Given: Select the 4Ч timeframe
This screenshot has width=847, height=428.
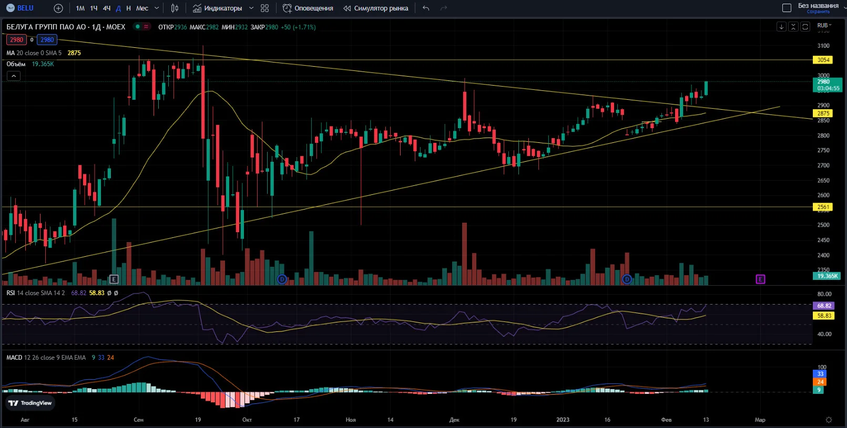Looking at the screenshot, I should [x=107, y=8].
